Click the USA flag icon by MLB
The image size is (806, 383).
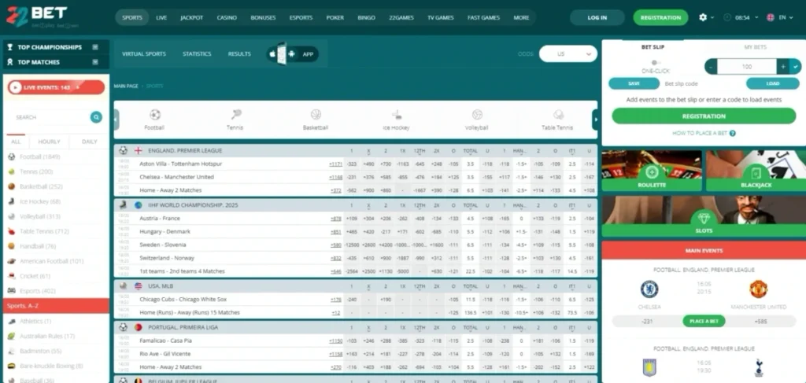pos(139,286)
